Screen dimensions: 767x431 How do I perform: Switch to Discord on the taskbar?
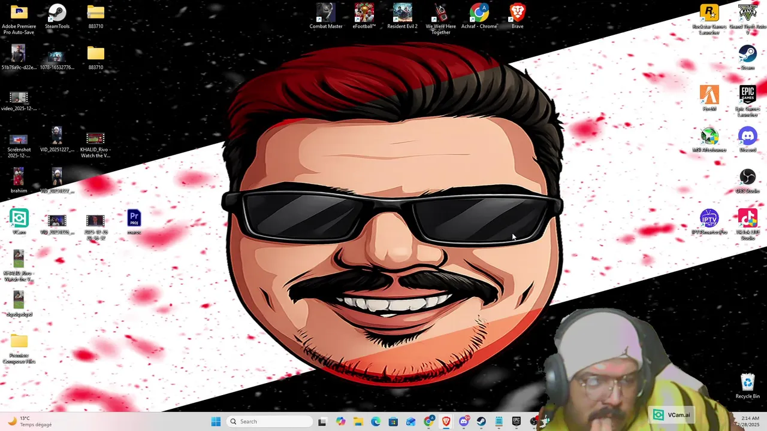point(464,421)
